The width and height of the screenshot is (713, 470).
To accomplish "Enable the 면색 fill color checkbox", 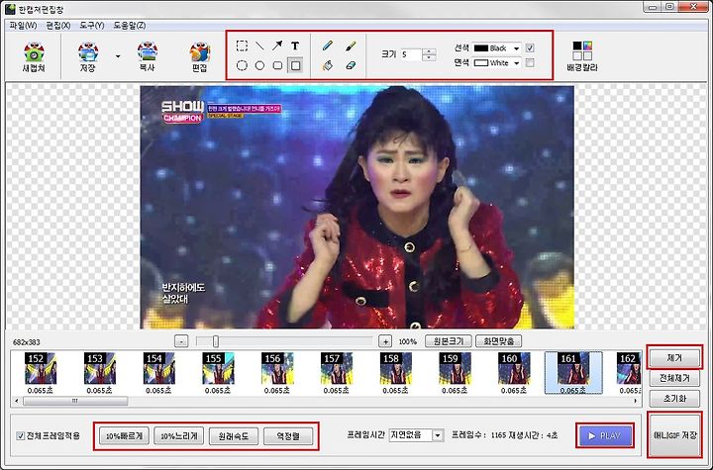I will [530, 63].
